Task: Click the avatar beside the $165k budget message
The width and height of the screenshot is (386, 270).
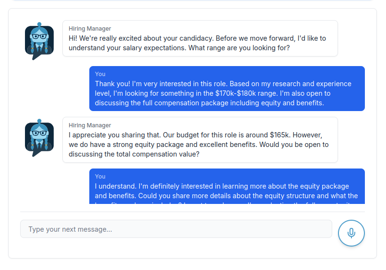Action: [x=39, y=138]
